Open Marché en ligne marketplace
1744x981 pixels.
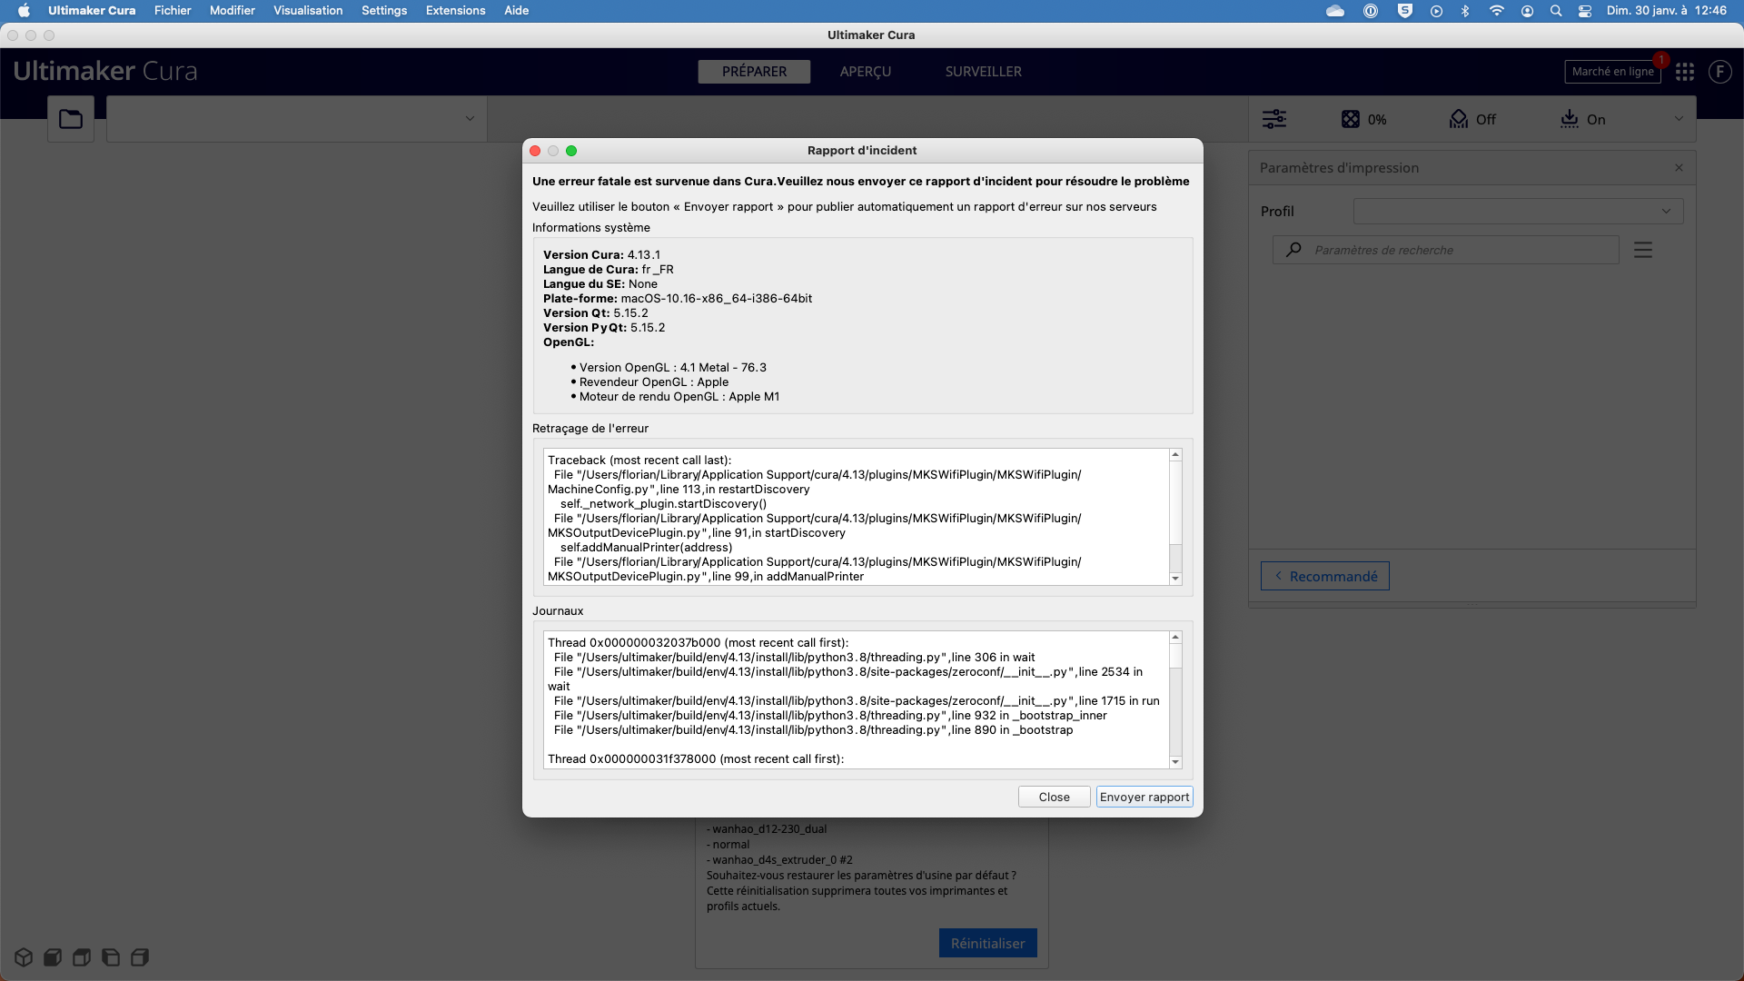click(1612, 72)
